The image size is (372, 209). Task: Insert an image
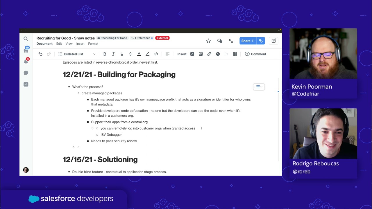tap(201, 54)
